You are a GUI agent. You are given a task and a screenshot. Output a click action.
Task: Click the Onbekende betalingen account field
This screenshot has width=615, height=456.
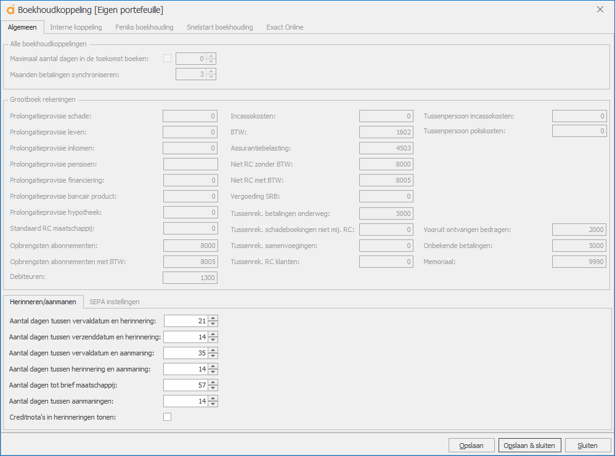[x=579, y=246]
